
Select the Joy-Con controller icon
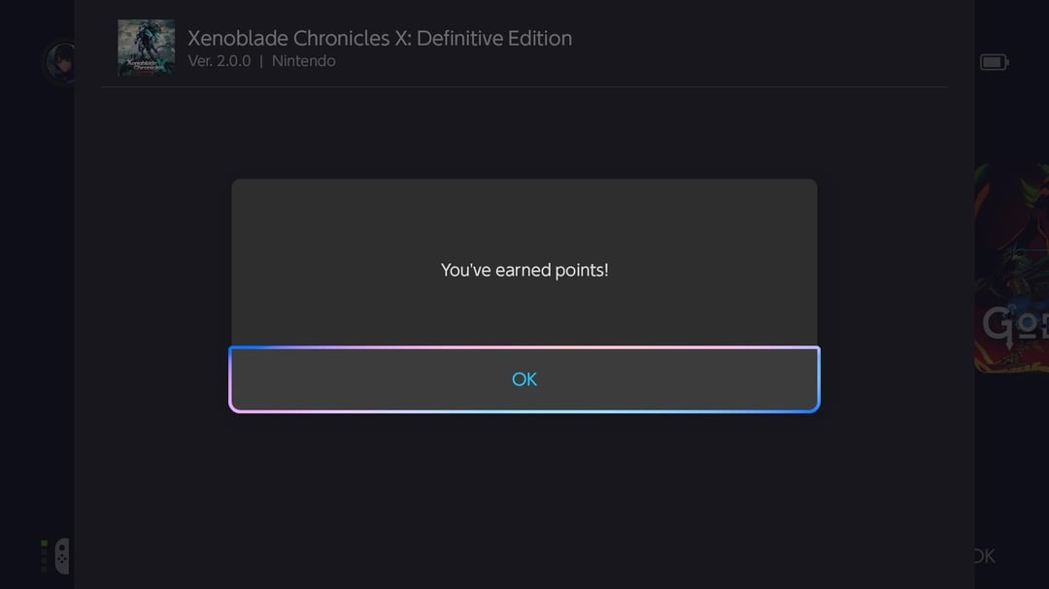pyautogui.click(x=61, y=556)
